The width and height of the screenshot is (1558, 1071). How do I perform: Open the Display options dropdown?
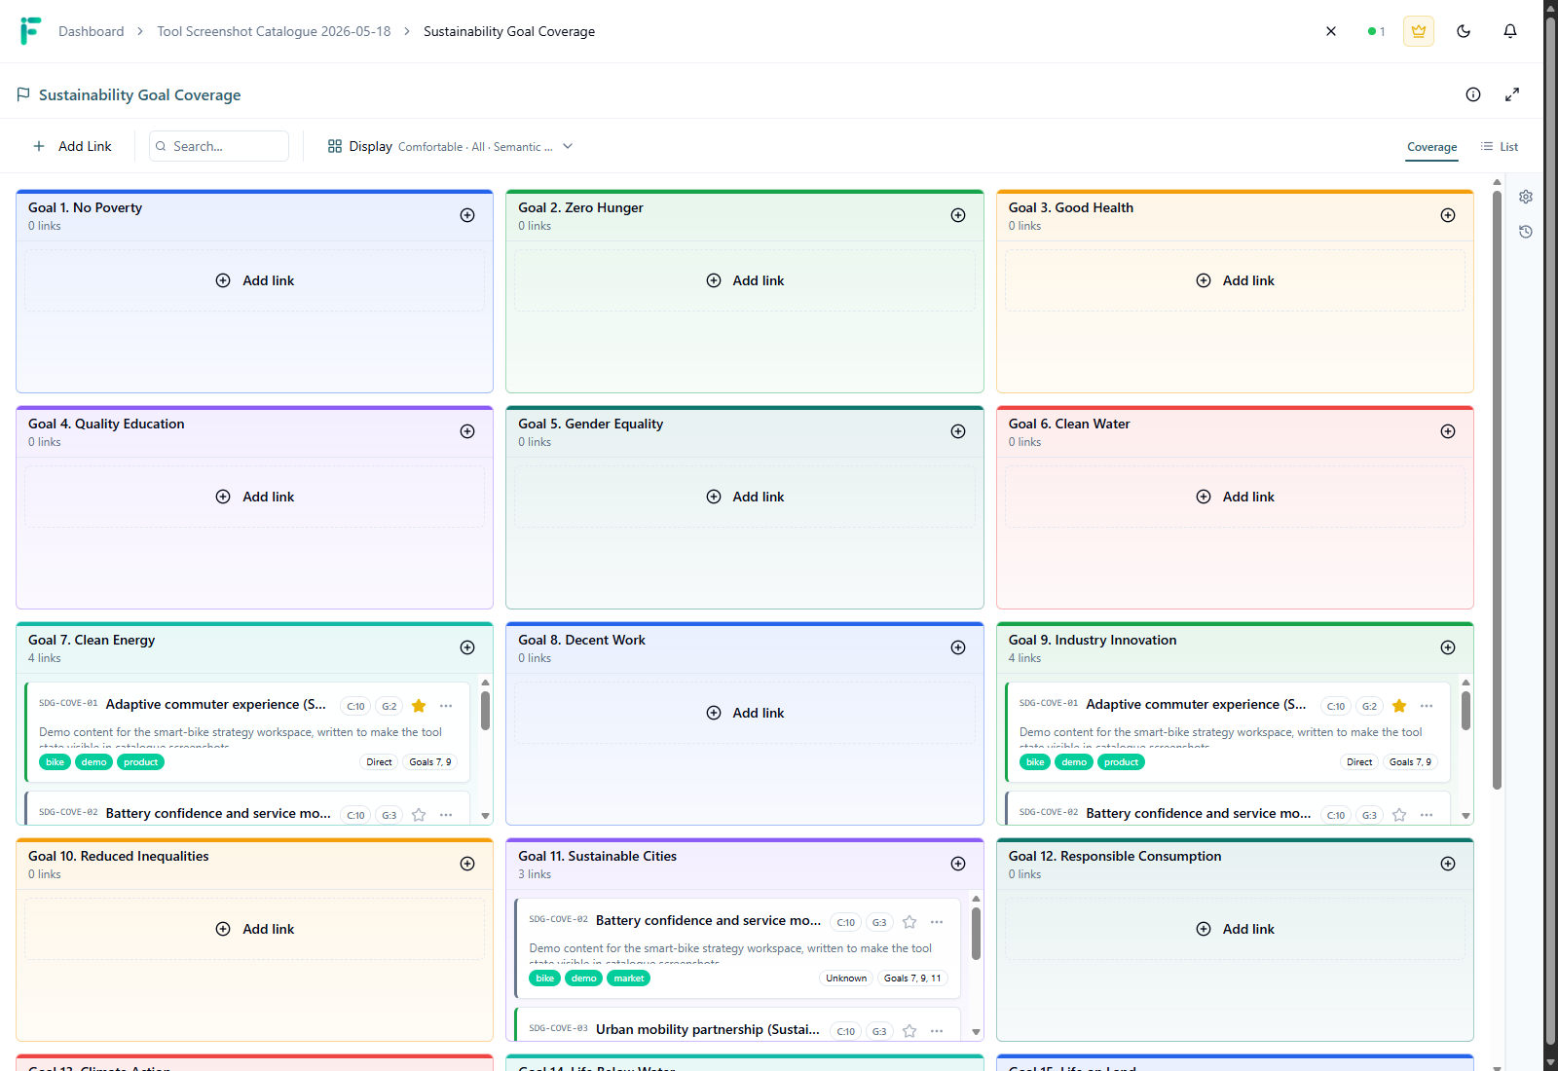(x=450, y=146)
